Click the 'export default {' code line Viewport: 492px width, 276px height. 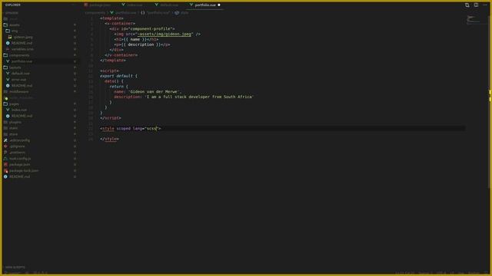(x=118, y=76)
